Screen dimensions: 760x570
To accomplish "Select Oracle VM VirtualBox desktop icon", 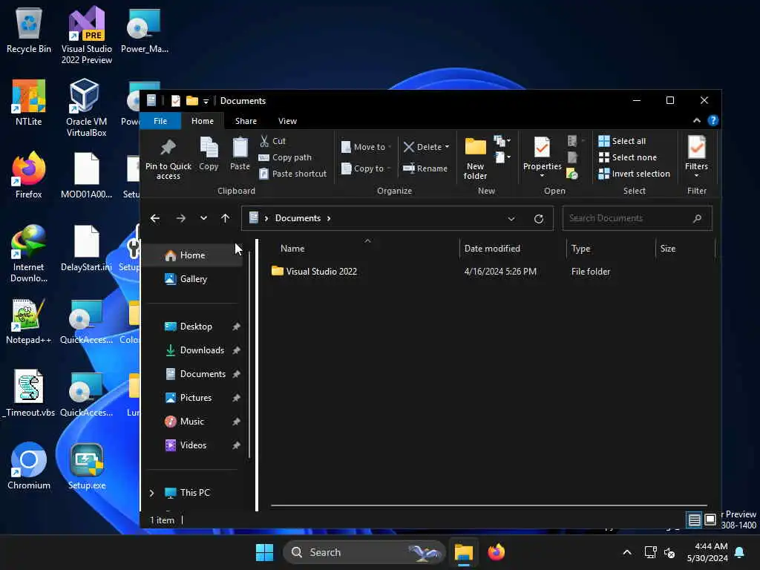I will [x=86, y=108].
